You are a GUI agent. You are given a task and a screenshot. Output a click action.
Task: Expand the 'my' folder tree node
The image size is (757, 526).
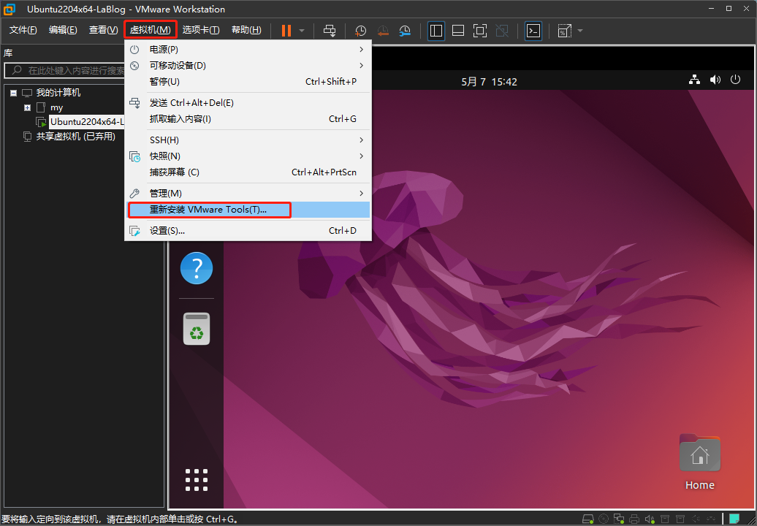click(28, 107)
